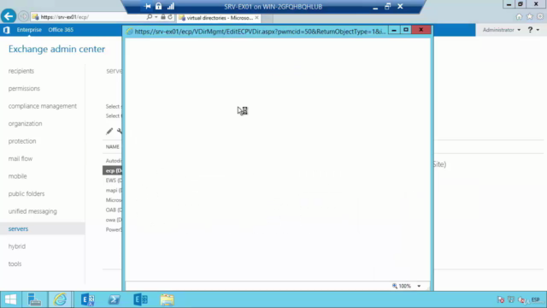Click the zoom magnifier icon in popup status bar

pos(395,286)
